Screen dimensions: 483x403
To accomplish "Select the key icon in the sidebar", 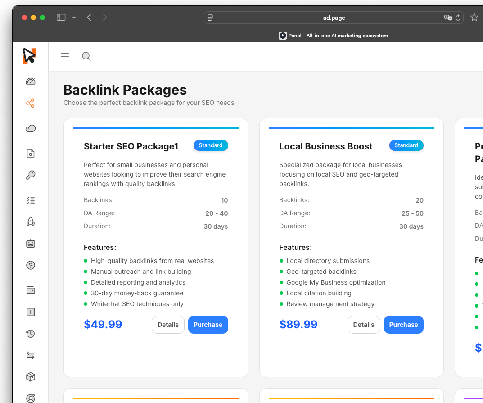I will coord(30,175).
